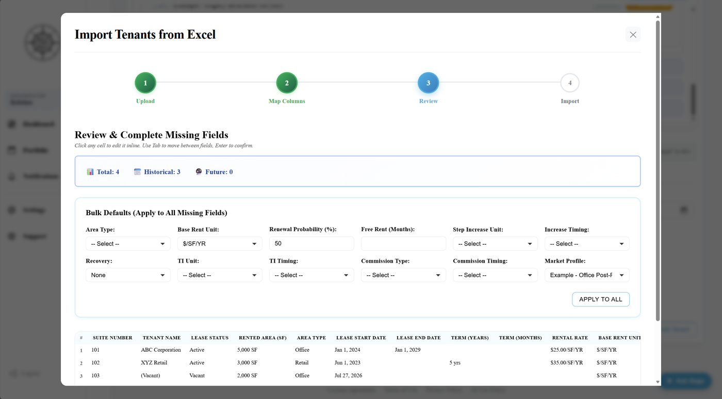Click the Renewal Probability input field
This screenshot has width=722, height=399.
(311, 244)
